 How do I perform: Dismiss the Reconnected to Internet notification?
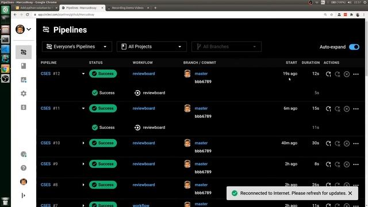[350, 193]
